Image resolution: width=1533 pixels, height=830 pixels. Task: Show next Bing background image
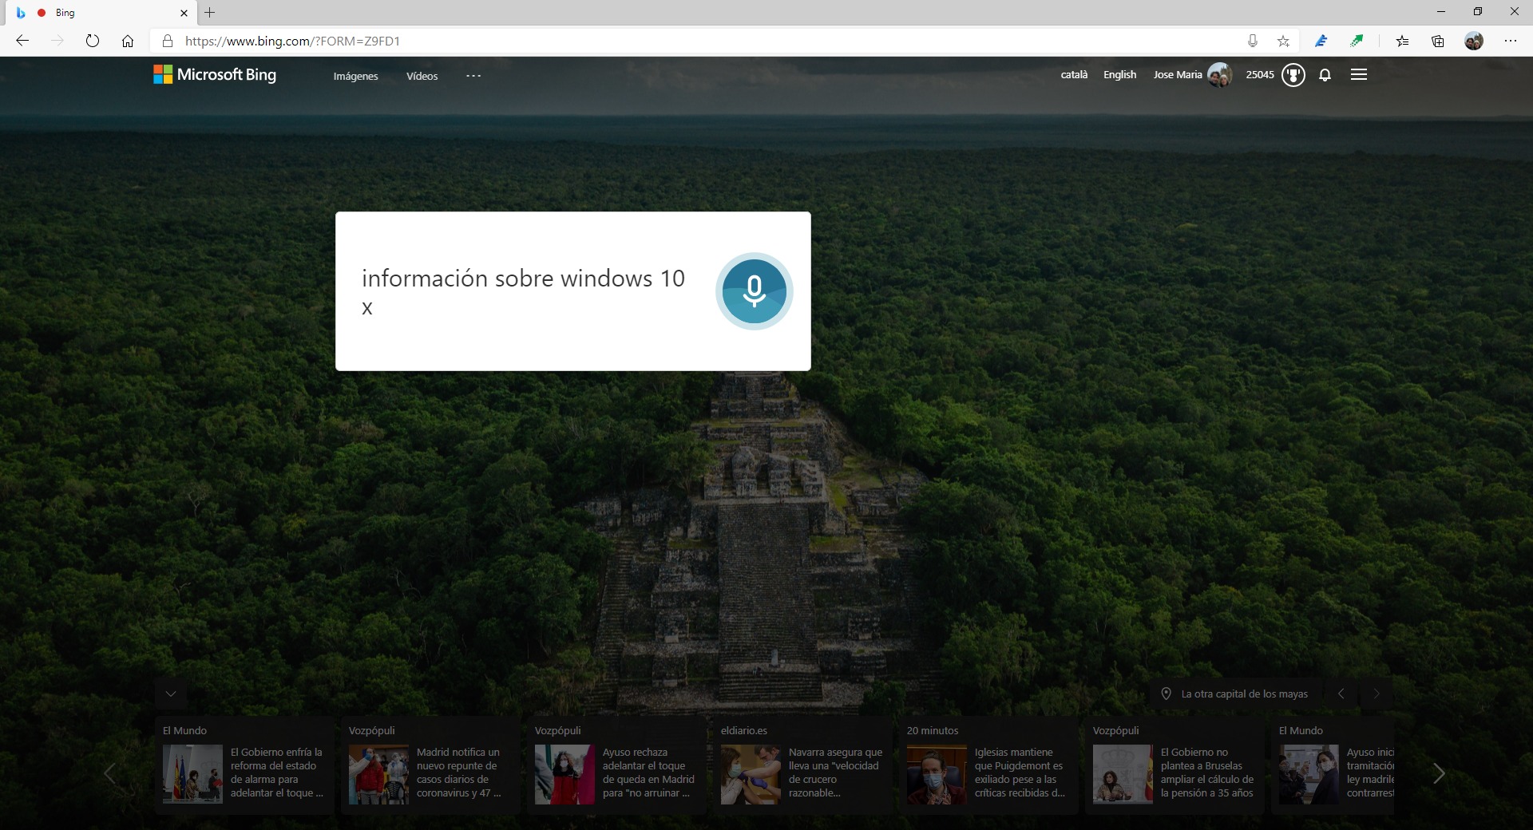[1377, 694]
